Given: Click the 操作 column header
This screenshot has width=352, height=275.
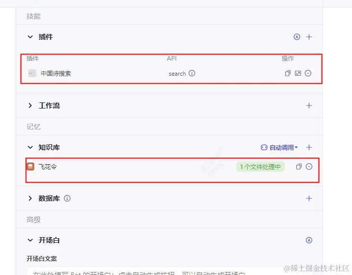Looking at the screenshot, I should coord(288,59).
